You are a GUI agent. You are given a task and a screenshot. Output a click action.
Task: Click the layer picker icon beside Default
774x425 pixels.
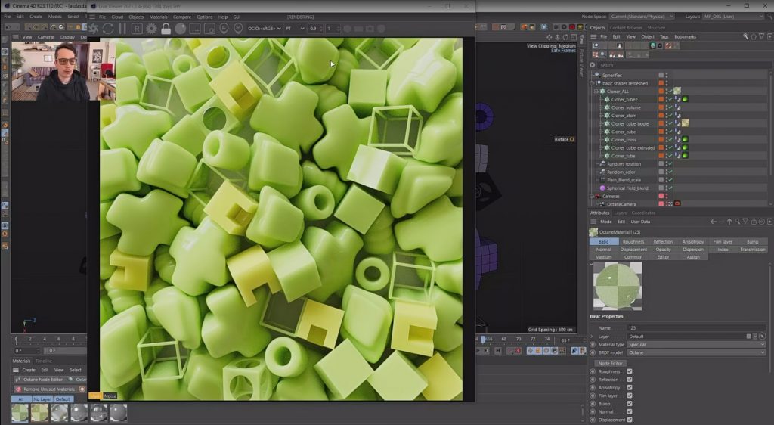762,337
